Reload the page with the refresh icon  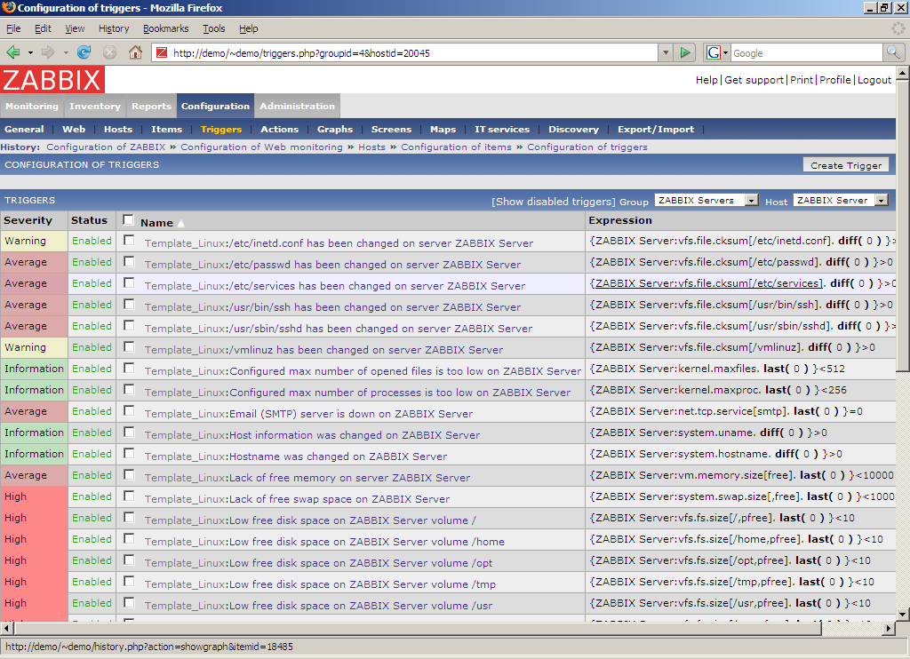[84, 52]
